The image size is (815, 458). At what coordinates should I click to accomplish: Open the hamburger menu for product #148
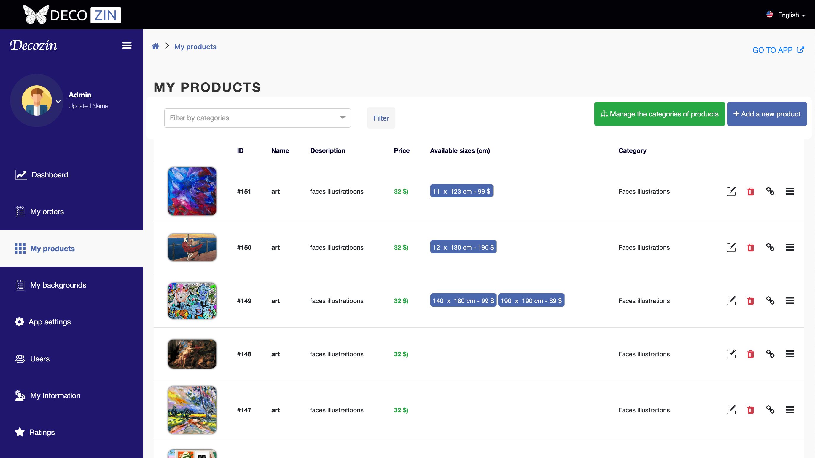[790, 354]
